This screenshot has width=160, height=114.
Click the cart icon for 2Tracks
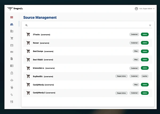pyautogui.click(x=28, y=34)
